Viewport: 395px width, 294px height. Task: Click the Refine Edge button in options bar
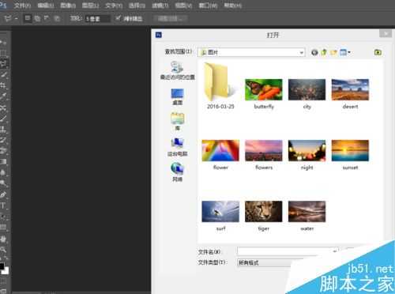click(170, 18)
